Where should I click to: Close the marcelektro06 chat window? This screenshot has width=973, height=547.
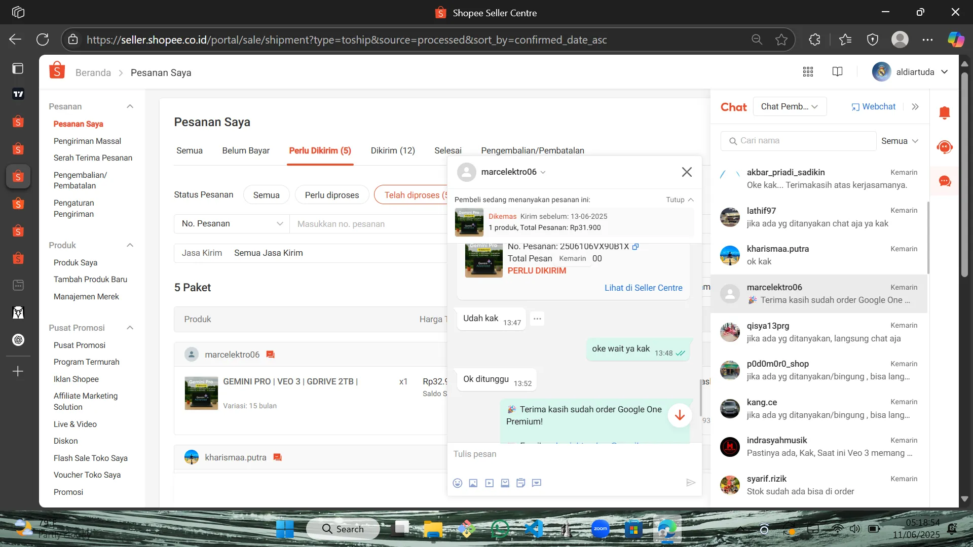pyautogui.click(x=687, y=172)
